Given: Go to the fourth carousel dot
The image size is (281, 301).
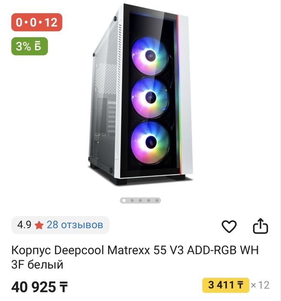Looking at the screenshot, I should click(148, 200).
